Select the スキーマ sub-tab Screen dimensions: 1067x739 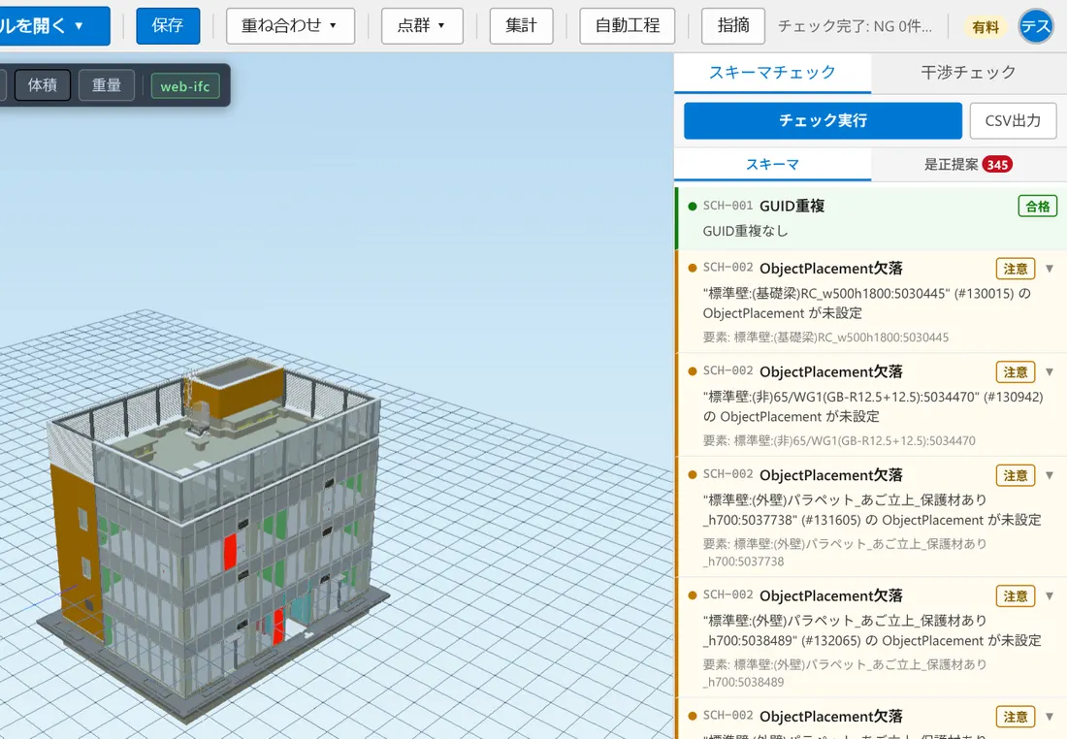(x=772, y=165)
